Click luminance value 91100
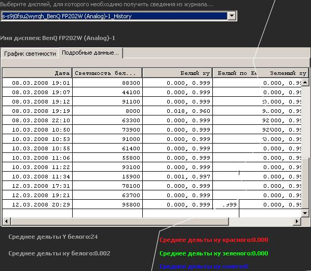Viewport: 311px width, 271px height. coord(131,101)
